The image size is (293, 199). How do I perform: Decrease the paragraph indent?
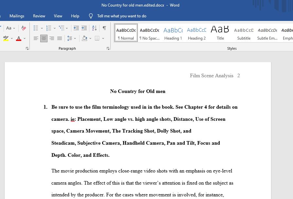[76, 28]
